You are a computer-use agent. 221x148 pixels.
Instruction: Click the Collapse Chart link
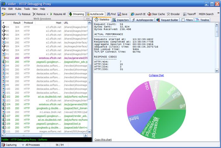tap(156, 75)
